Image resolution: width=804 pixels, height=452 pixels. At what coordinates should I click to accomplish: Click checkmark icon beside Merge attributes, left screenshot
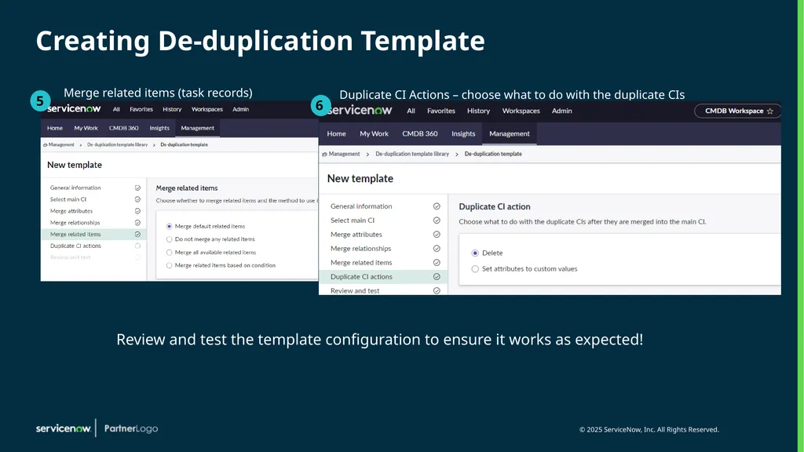pos(137,211)
